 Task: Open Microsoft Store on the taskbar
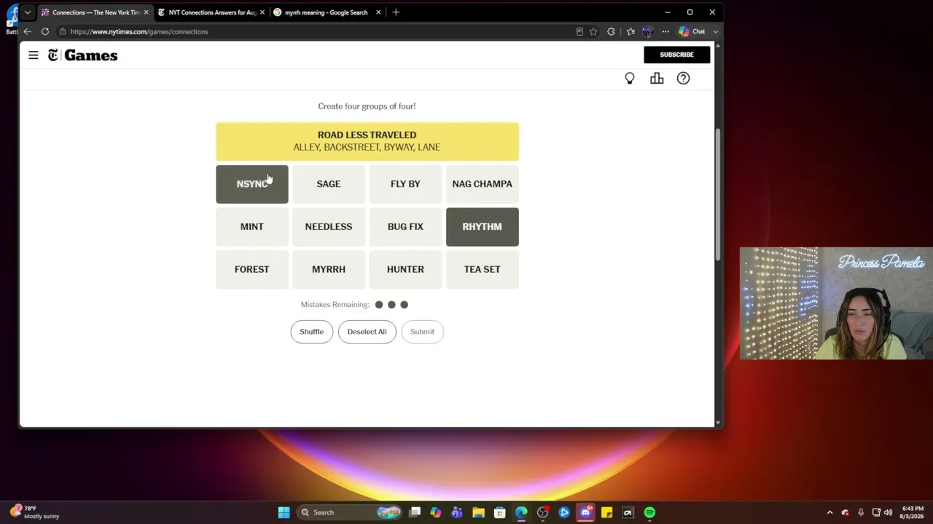(x=499, y=512)
